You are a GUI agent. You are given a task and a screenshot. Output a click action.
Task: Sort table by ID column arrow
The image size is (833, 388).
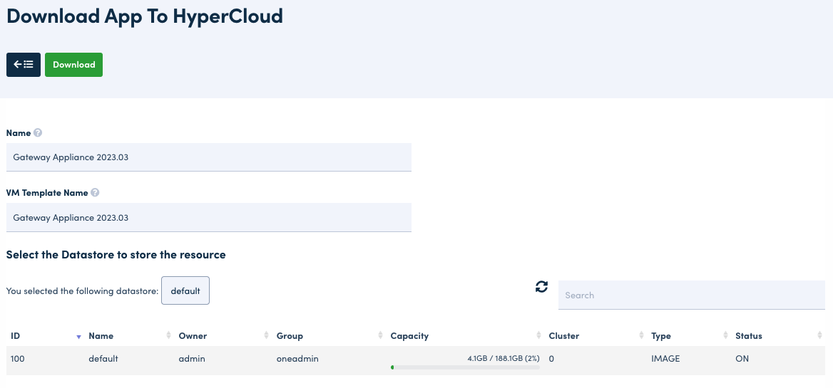[x=78, y=336]
